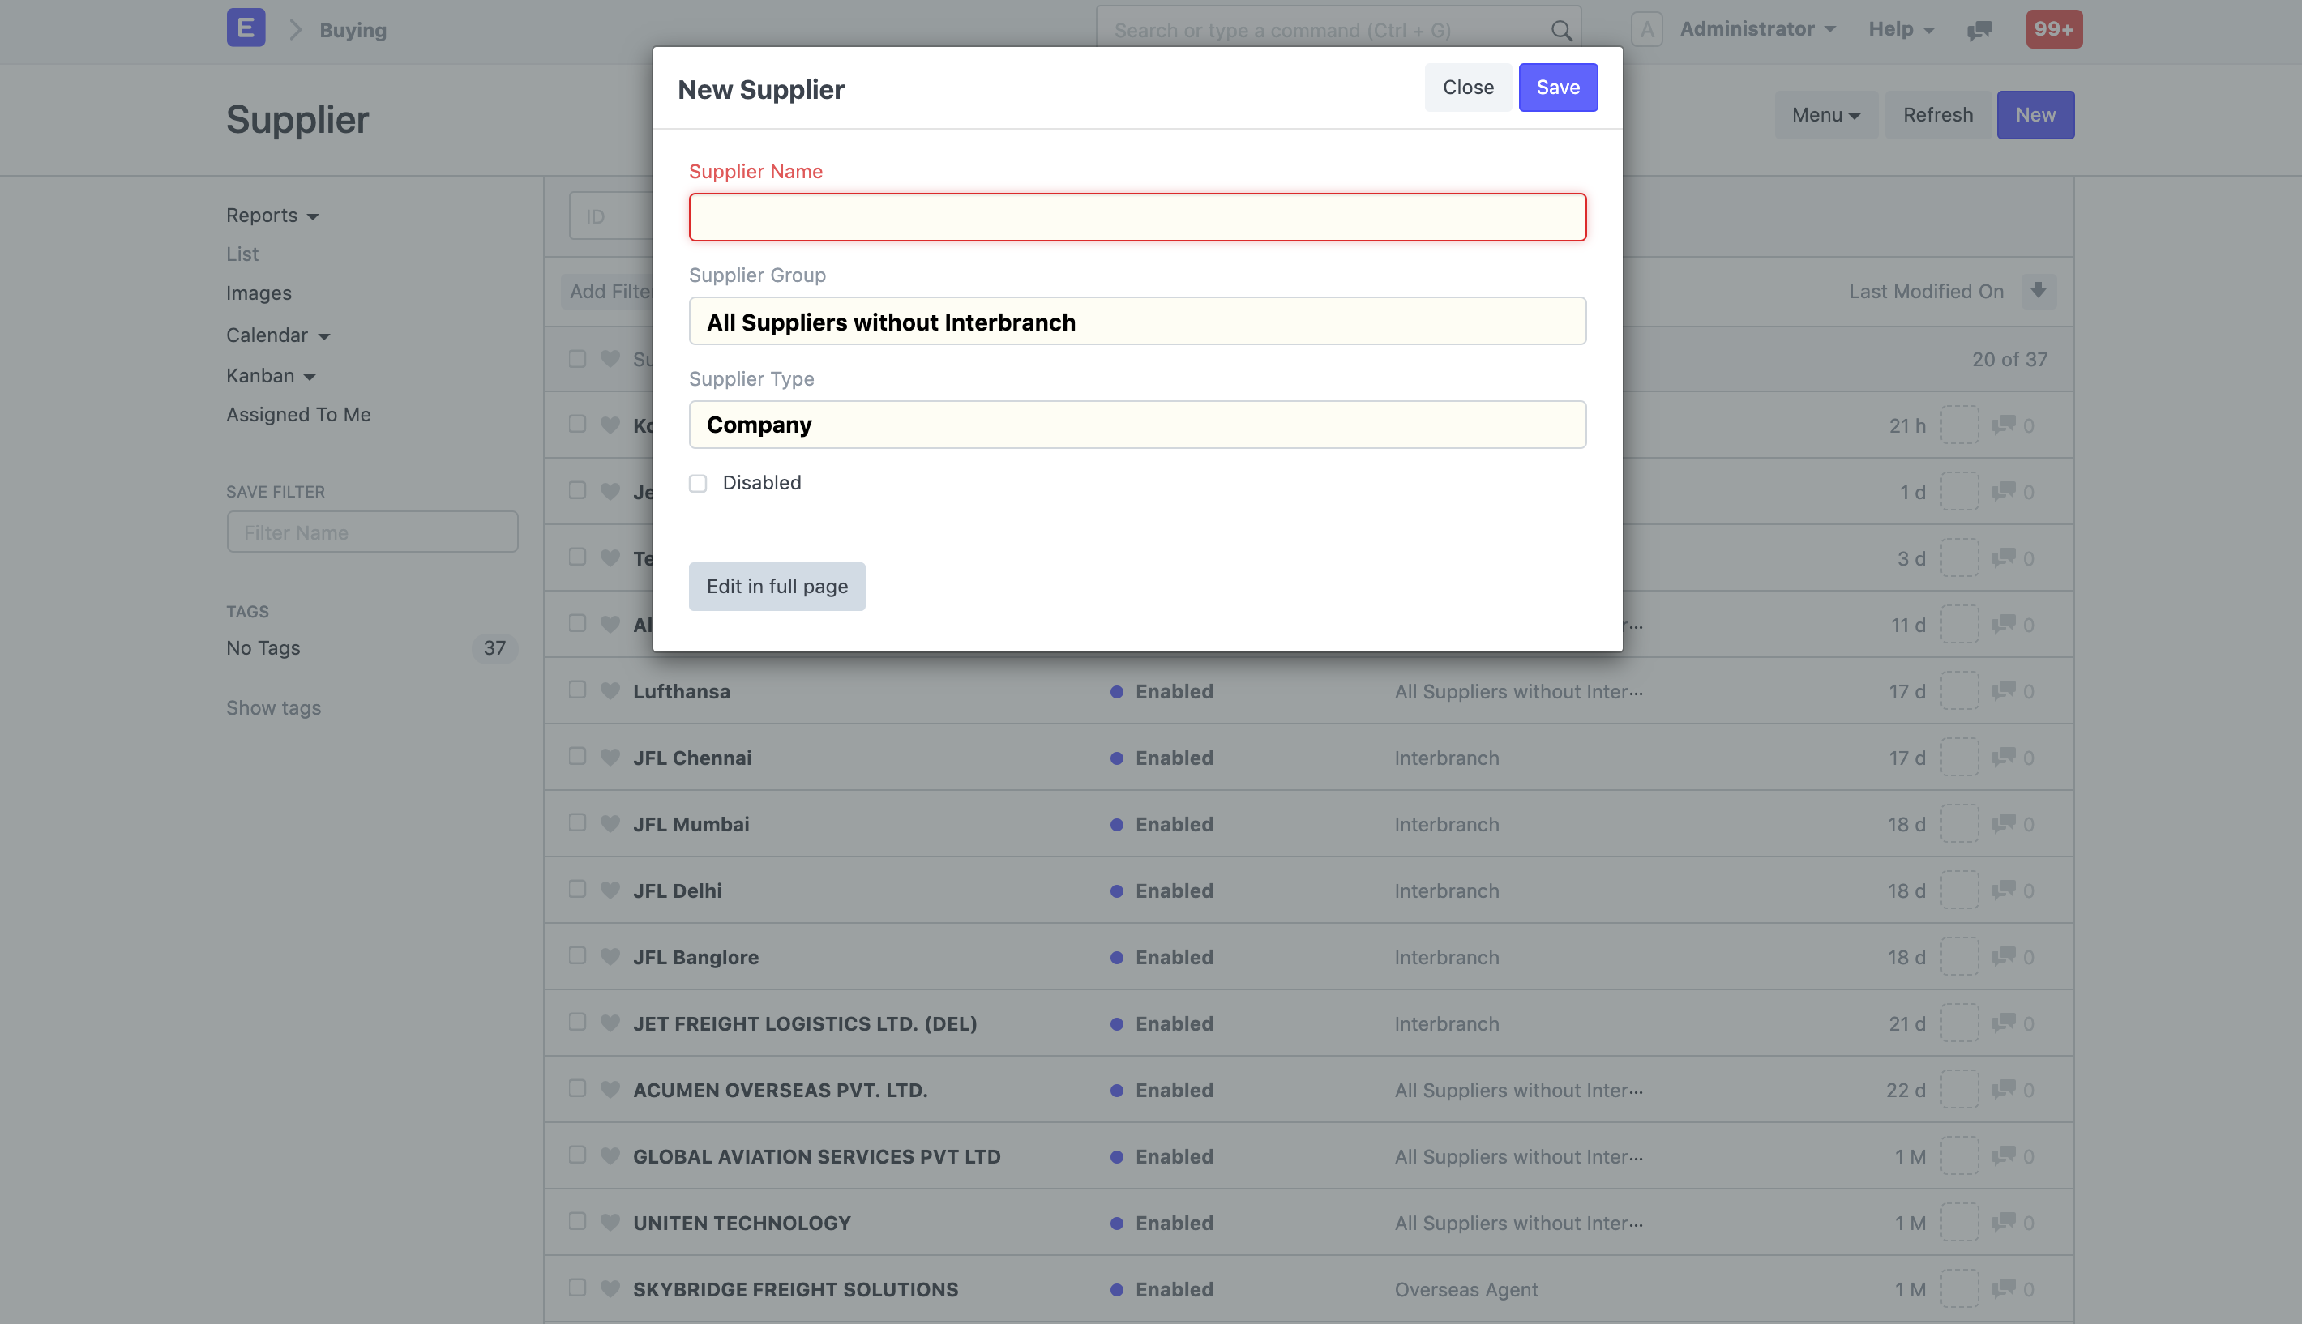
Task: Select the JET FREIGHT LOGISTICS LTD. (DEL) checkbox
Action: (x=576, y=1021)
